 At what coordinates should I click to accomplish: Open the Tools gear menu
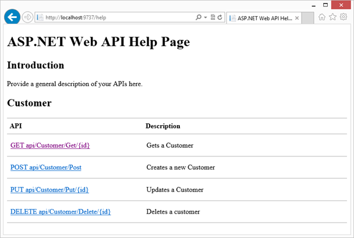pyautogui.click(x=344, y=17)
